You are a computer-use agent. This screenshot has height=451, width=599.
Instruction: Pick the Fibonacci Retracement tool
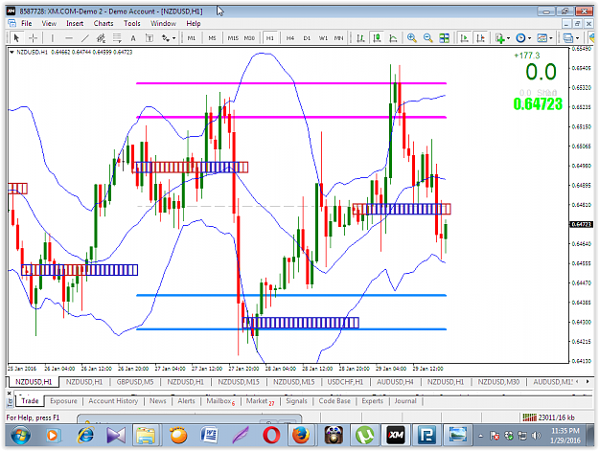[117, 37]
